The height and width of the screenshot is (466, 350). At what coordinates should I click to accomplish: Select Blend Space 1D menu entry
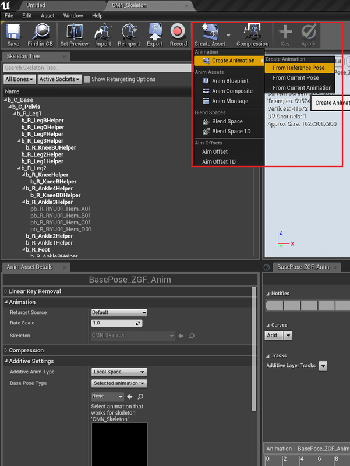229,132
